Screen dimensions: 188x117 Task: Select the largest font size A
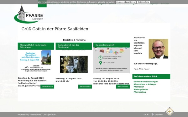pyautogui.click(x=148, y=115)
